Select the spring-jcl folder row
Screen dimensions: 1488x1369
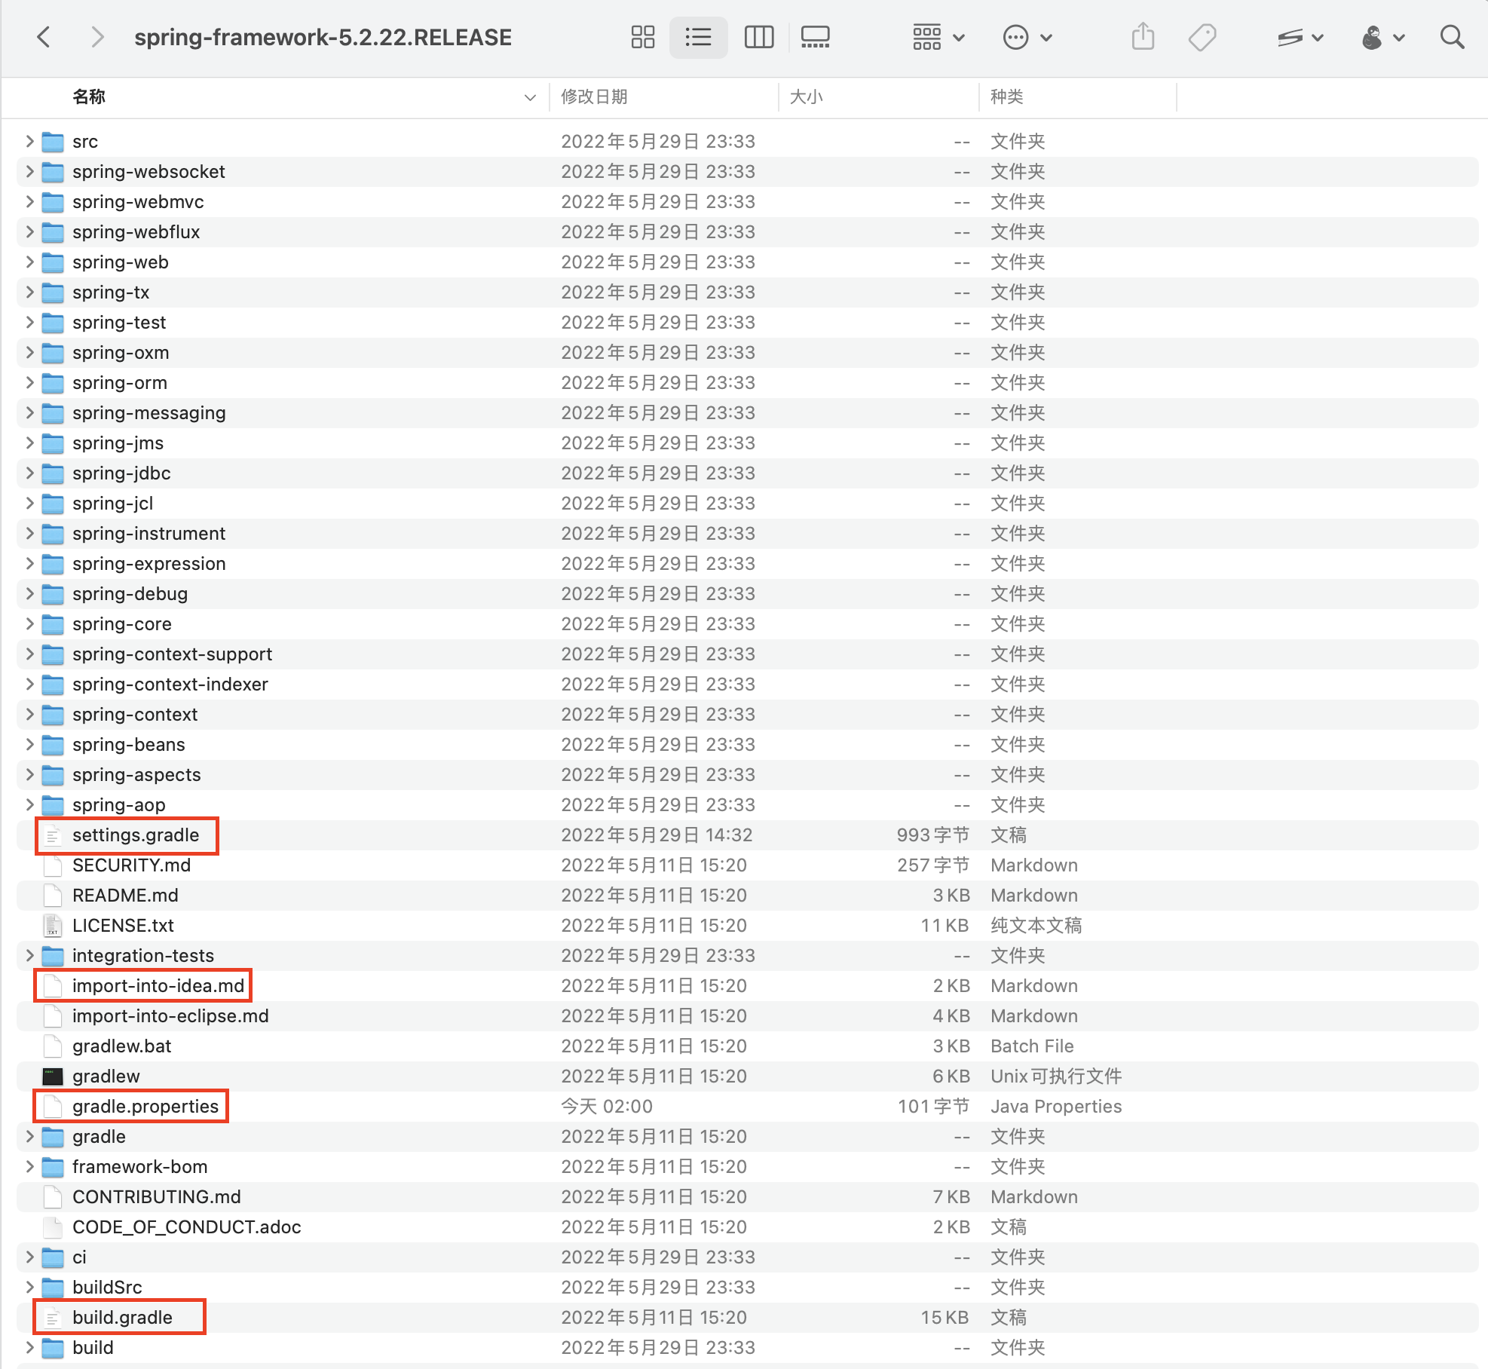click(747, 503)
